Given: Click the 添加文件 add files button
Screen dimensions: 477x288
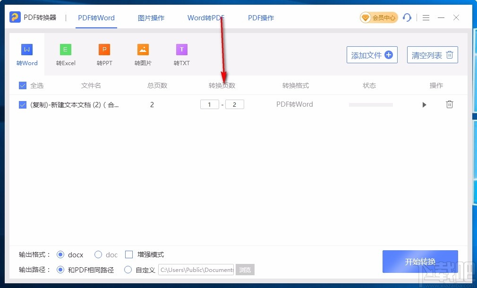Looking at the screenshot, I should click(x=372, y=55).
